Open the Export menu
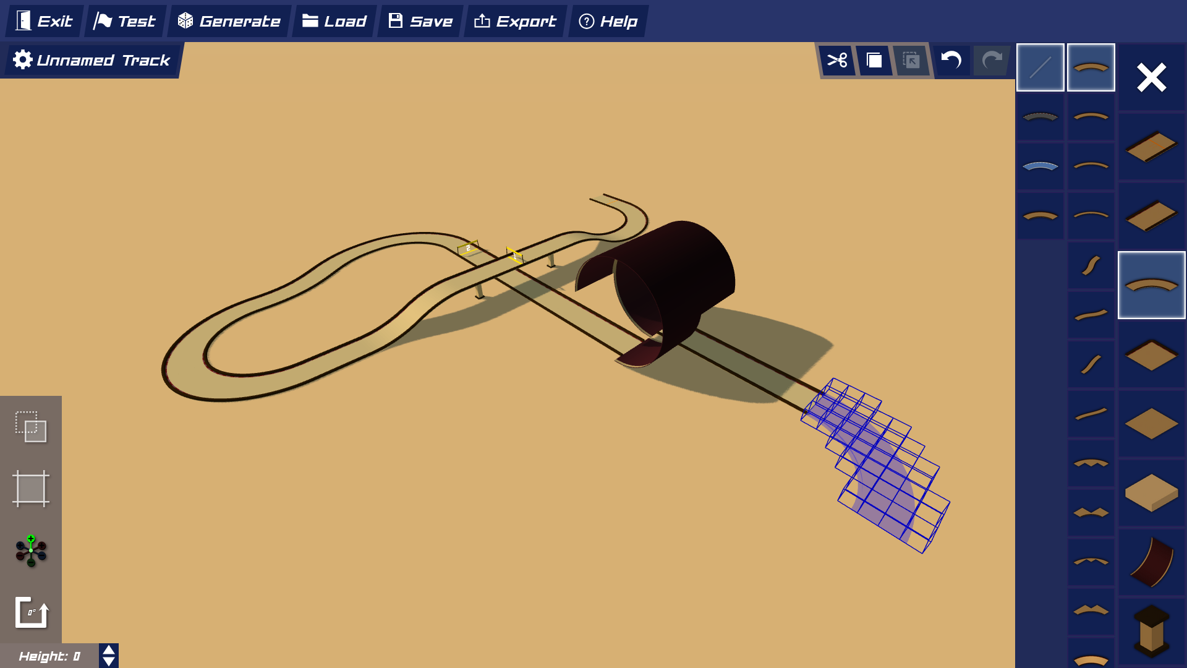1187x668 pixels. 515,21
